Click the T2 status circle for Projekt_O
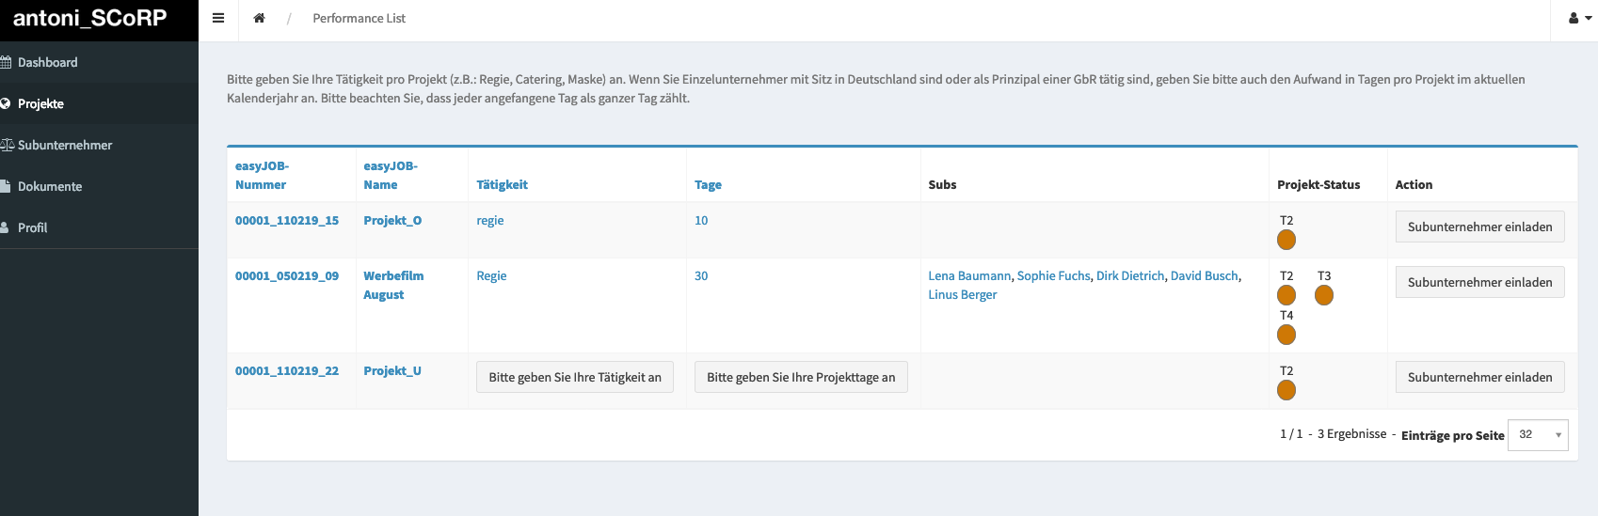Viewport: 1598px width, 516px height. [x=1286, y=241]
